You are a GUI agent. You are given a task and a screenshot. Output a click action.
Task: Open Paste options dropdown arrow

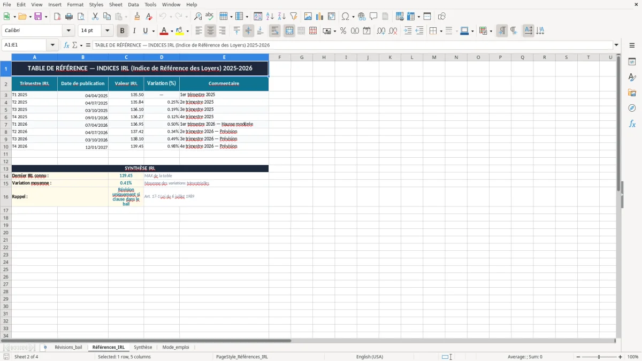(126, 17)
